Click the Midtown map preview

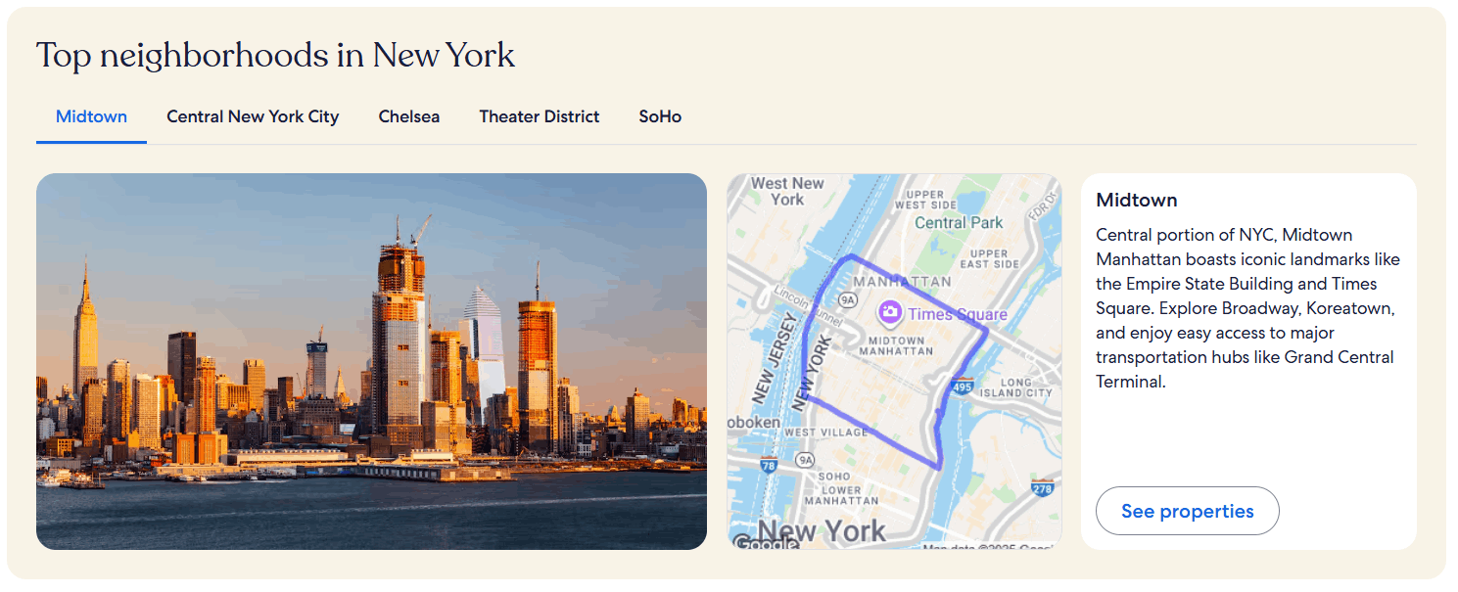point(894,361)
